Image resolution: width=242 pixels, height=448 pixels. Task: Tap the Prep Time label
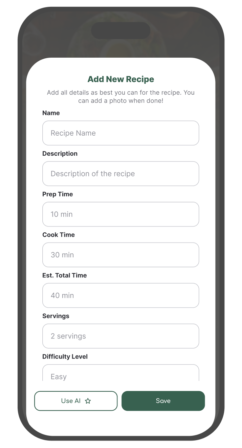(58, 194)
